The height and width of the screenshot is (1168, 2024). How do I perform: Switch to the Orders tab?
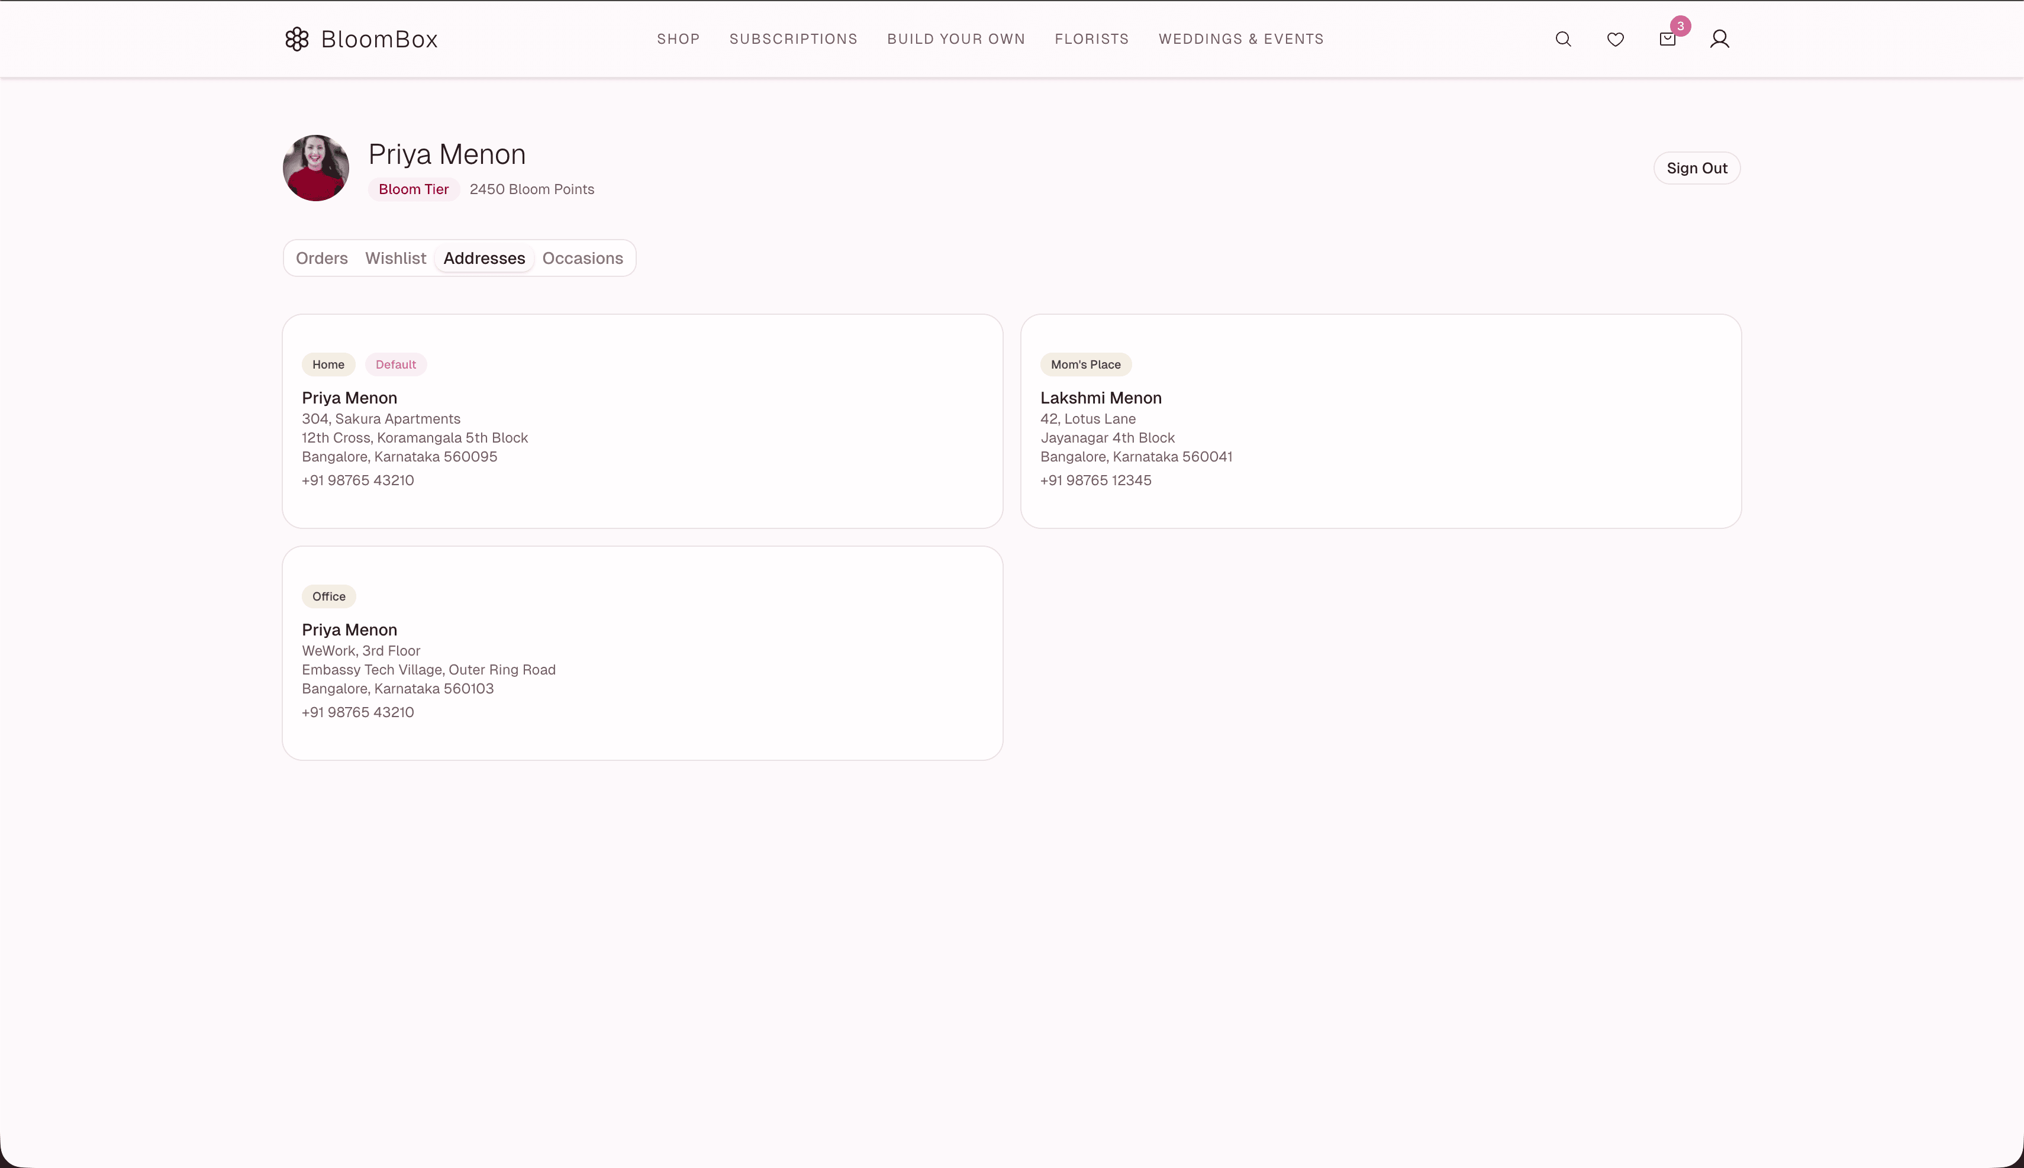click(321, 257)
